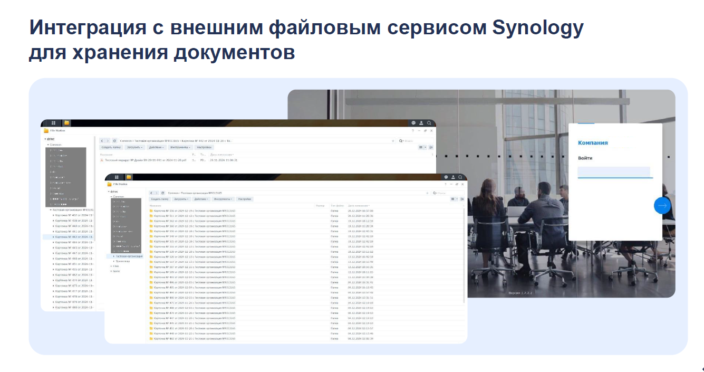Image resolution: width=704 pixels, height=372 pixels.
Task: Open the main menu grid in the front File Station window
Action: pos(115,177)
